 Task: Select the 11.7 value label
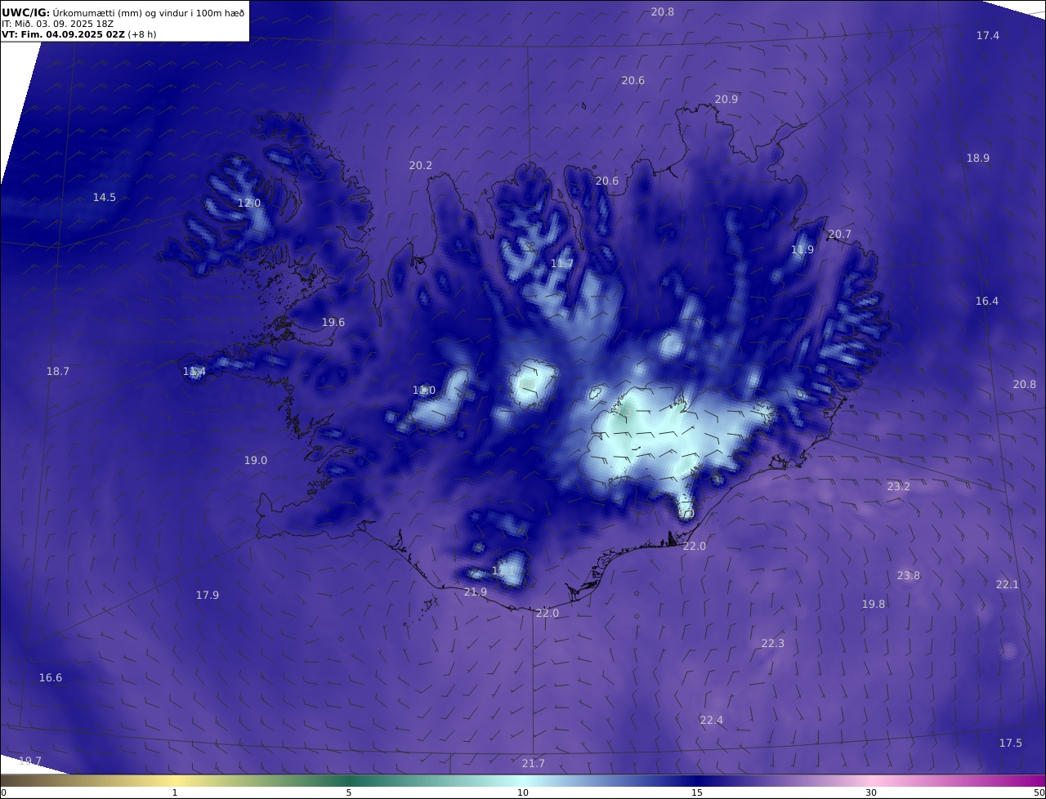(562, 264)
